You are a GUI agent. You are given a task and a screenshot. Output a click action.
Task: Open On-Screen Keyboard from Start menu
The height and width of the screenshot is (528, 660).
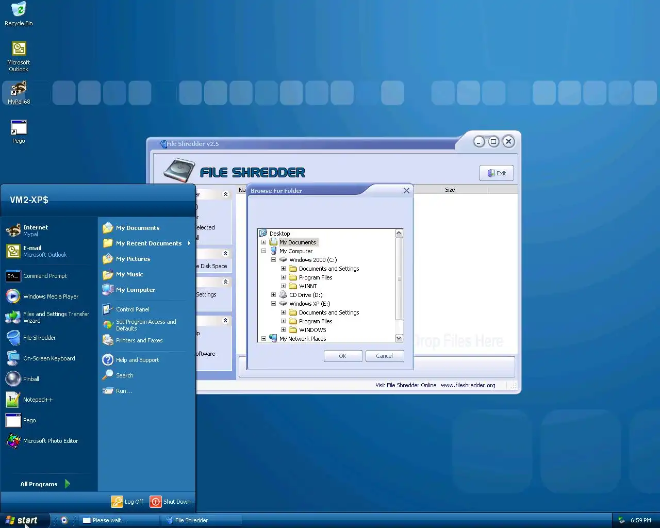[49, 358]
